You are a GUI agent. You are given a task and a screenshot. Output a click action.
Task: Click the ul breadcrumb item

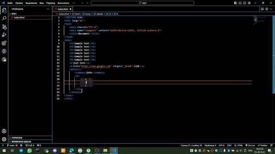108,14
